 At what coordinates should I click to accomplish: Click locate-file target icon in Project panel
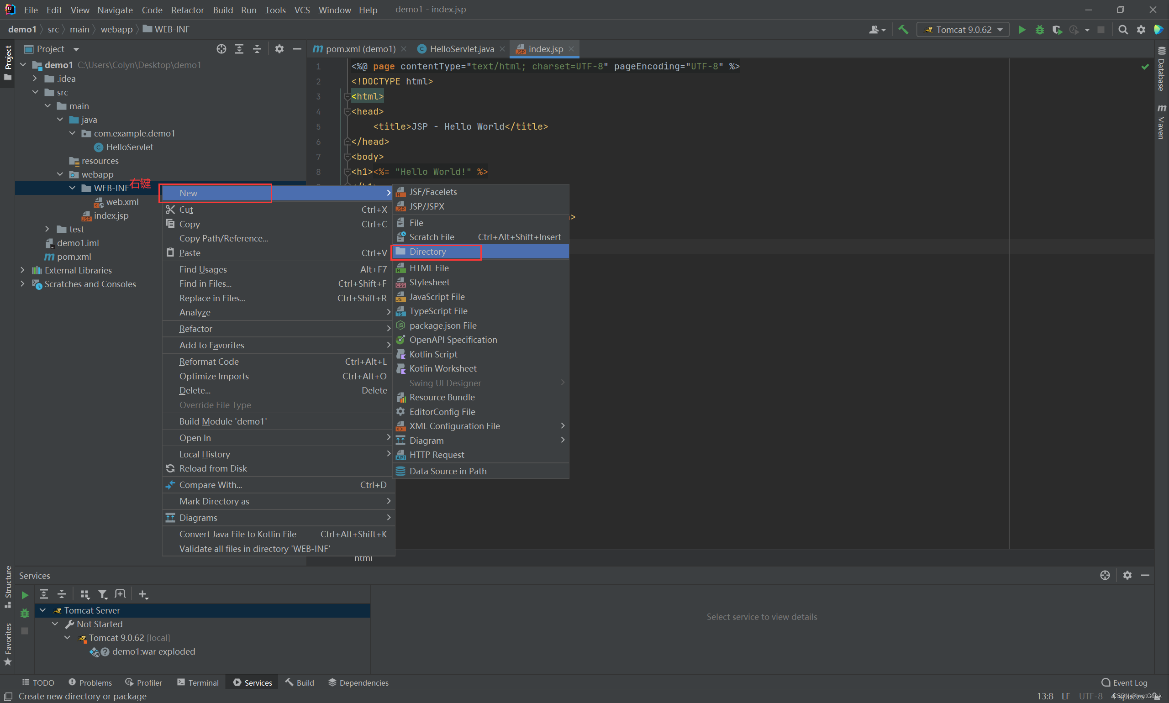pyautogui.click(x=221, y=49)
